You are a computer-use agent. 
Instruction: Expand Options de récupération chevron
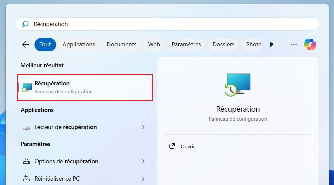143,161
